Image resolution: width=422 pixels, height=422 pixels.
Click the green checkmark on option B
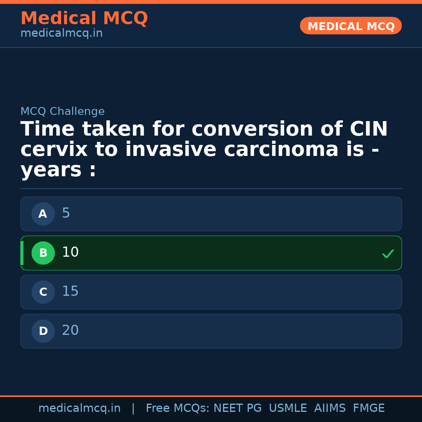[388, 254]
